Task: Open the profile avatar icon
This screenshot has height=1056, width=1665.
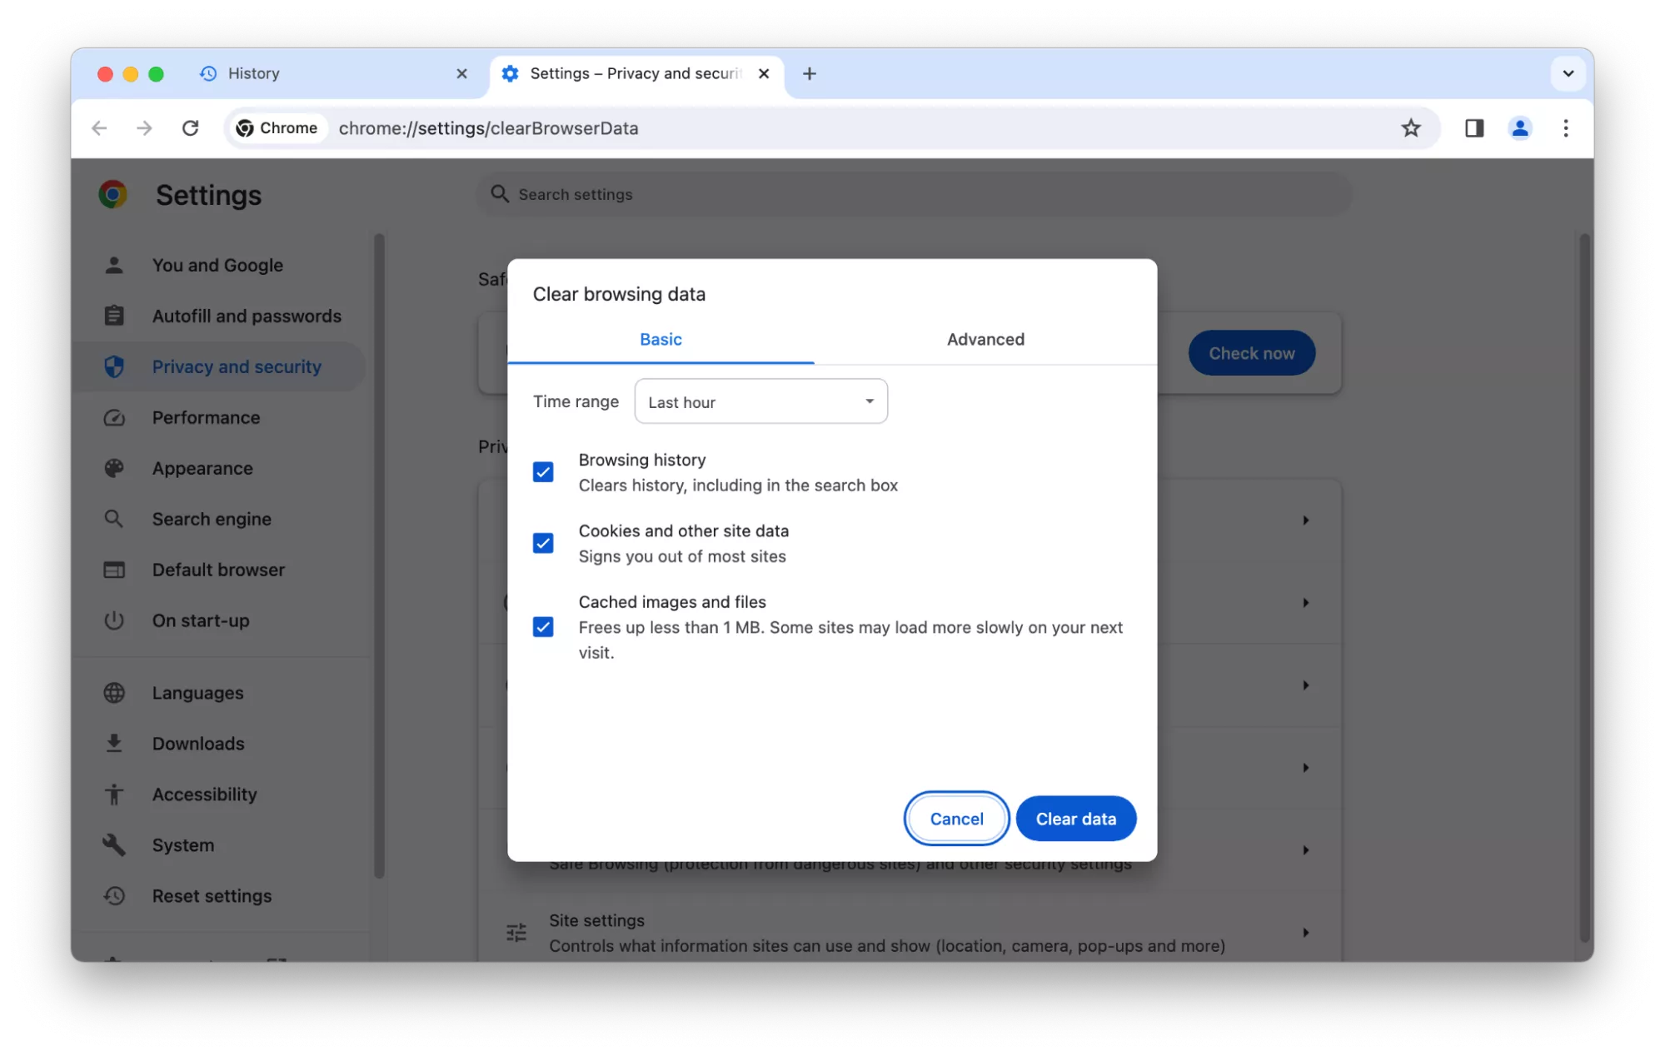Action: tap(1520, 128)
